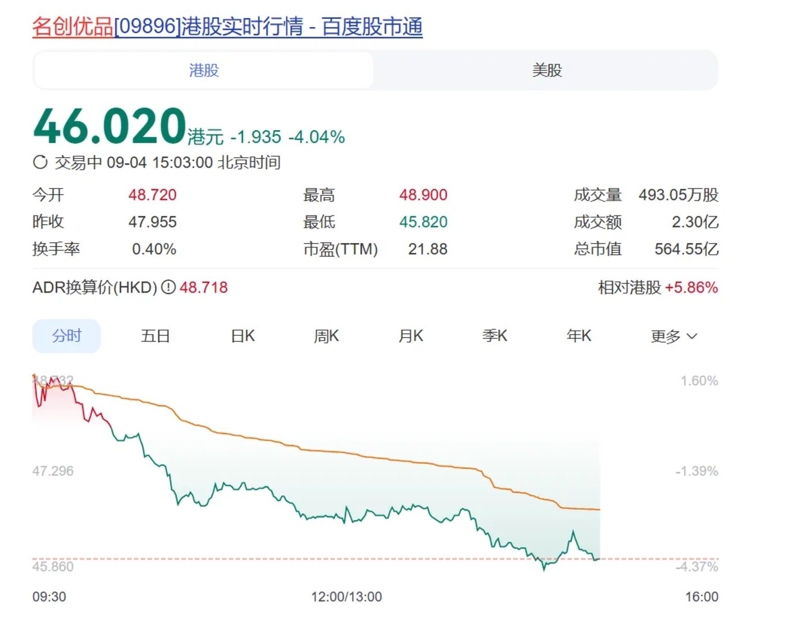Select the 日K chart tab
This screenshot has height=621, width=806.
tap(243, 336)
